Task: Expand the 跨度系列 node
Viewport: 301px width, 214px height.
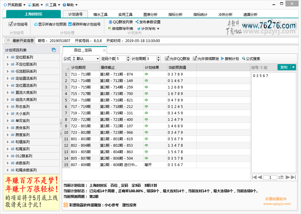Action: [x=8, y=135]
